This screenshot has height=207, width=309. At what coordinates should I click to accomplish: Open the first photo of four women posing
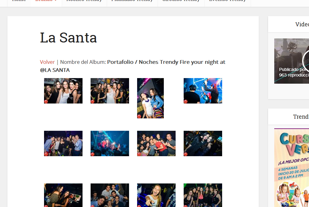tap(63, 91)
